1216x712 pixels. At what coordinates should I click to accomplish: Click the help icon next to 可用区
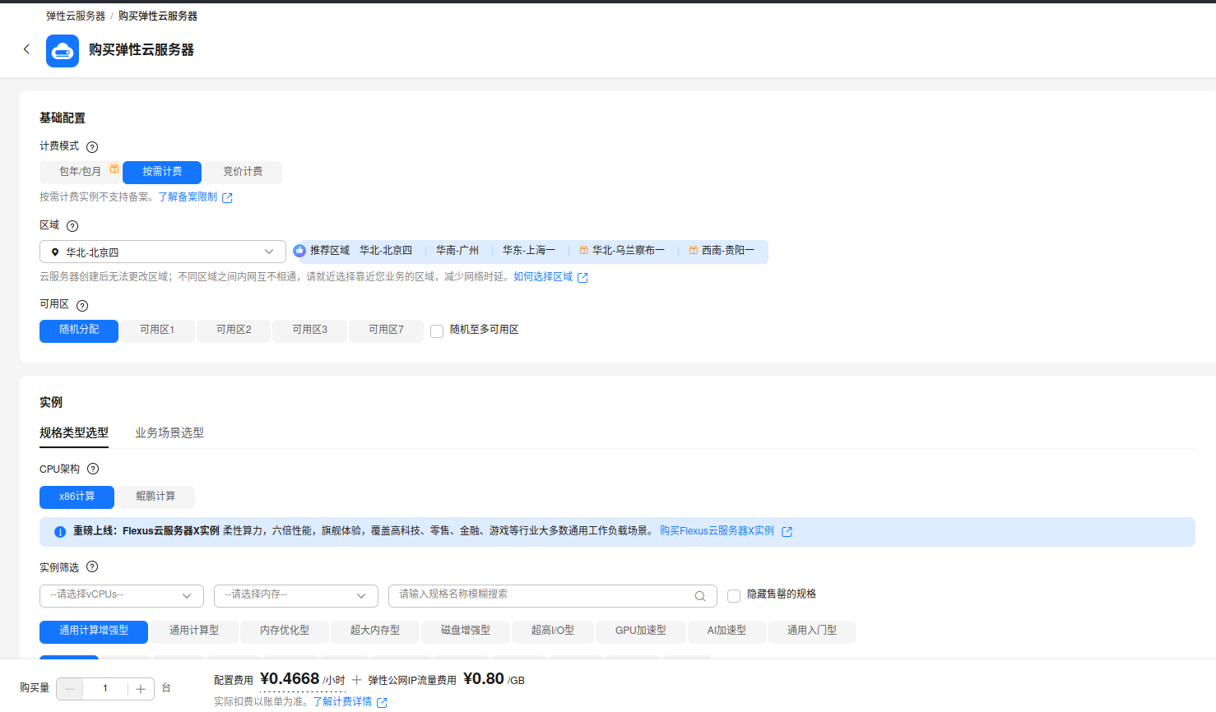pos(82,304)
